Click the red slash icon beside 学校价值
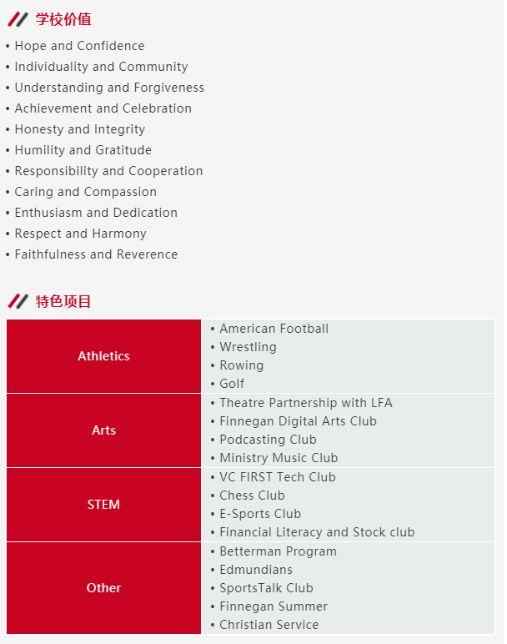This screenshot has height=644, width=507. tap(18, 19)
